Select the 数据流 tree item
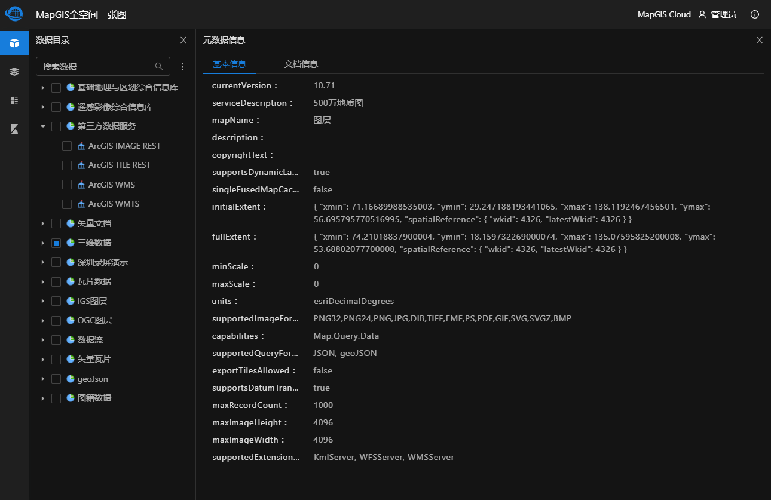The image size is (771, 500). pos(90,340)
